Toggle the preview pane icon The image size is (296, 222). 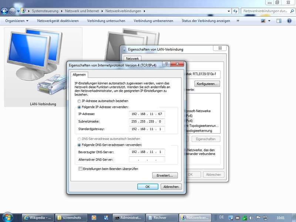pos(279,21)
